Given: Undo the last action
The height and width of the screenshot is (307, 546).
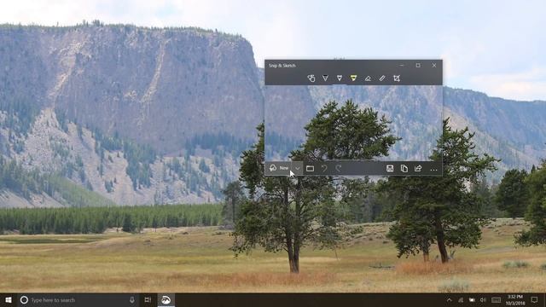Looking at the screenshot, I should click(x=324, y=169).
